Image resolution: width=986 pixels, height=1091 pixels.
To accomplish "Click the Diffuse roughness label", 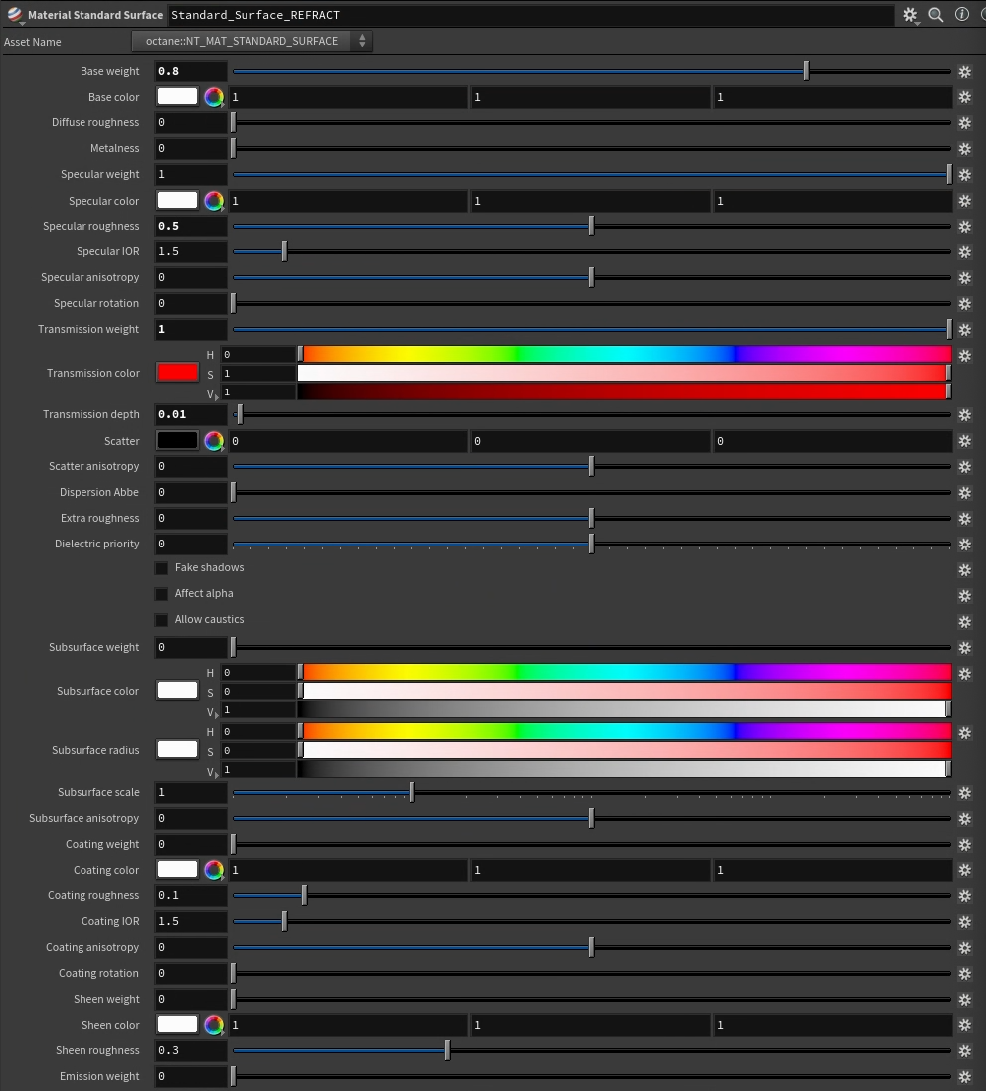I will pyautogui.click(x=95, y=122).
